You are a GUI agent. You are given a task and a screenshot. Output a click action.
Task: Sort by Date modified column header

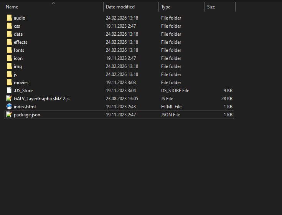click(x=120, y=7)
